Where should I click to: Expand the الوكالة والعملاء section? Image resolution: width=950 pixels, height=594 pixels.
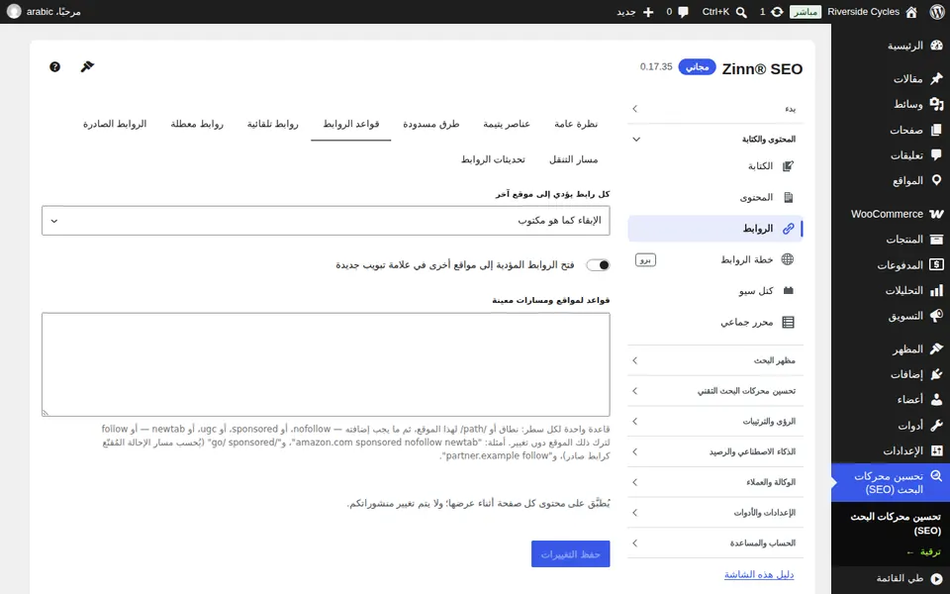tap(715, 482)
